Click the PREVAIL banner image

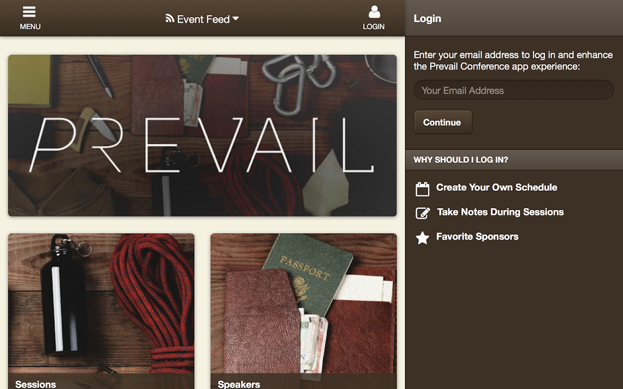(x=202, y=135)
